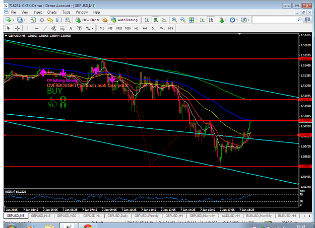Viewport: 315px width, 228px height.
Task: Switch to bar chart mode
Action: [147, 20]
